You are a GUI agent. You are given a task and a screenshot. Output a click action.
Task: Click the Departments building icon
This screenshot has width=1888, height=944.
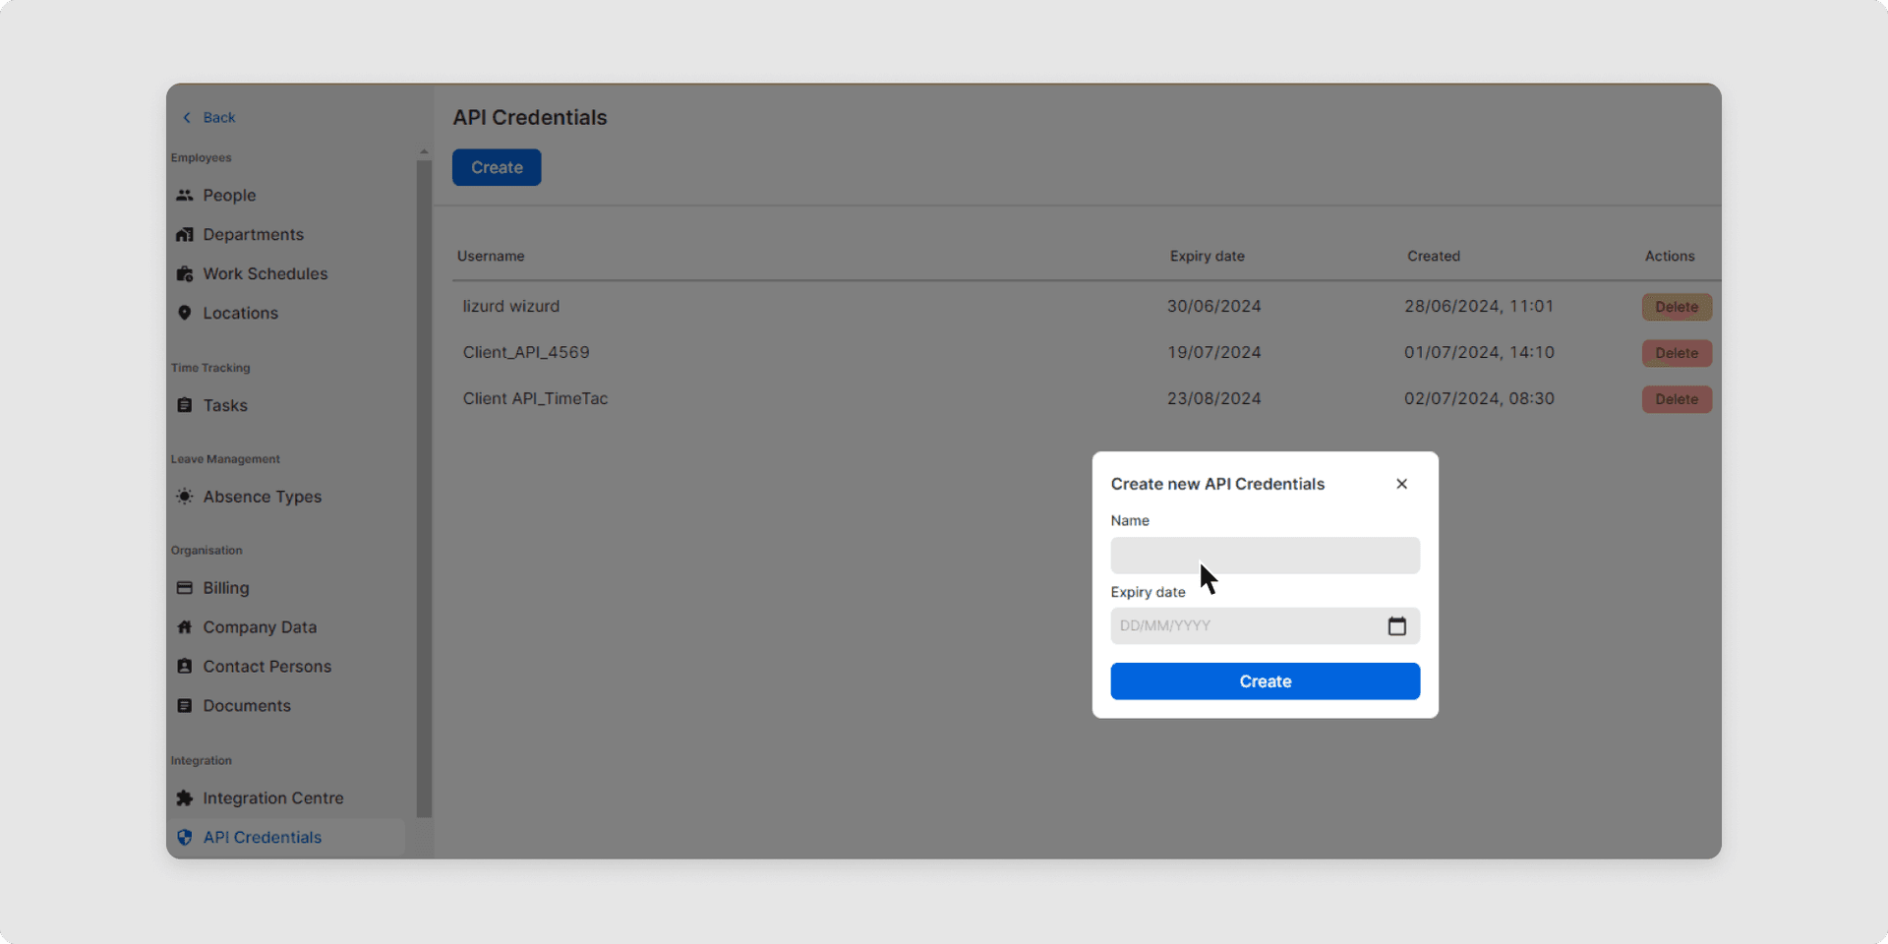point(186,234)
